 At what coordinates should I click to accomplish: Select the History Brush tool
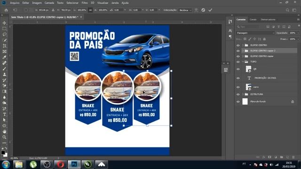pos(4,80)
